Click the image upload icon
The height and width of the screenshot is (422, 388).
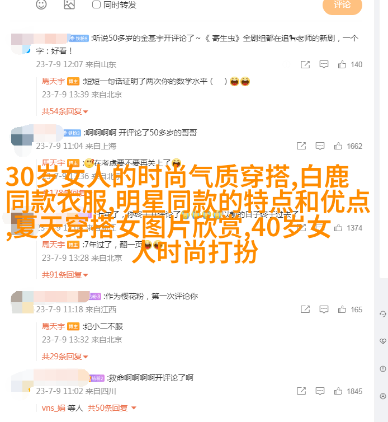(69, 4)
